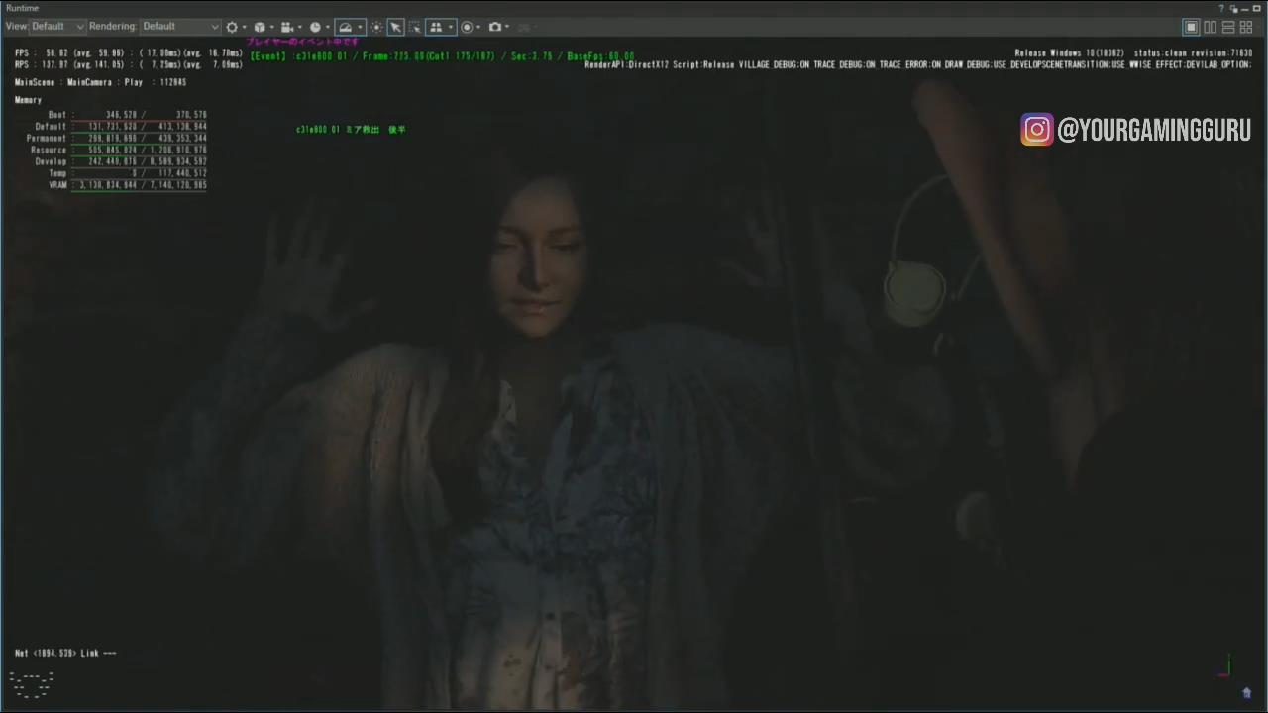Click the help question mark icon
The image size is (1268, 713).
pos(1220,8)
